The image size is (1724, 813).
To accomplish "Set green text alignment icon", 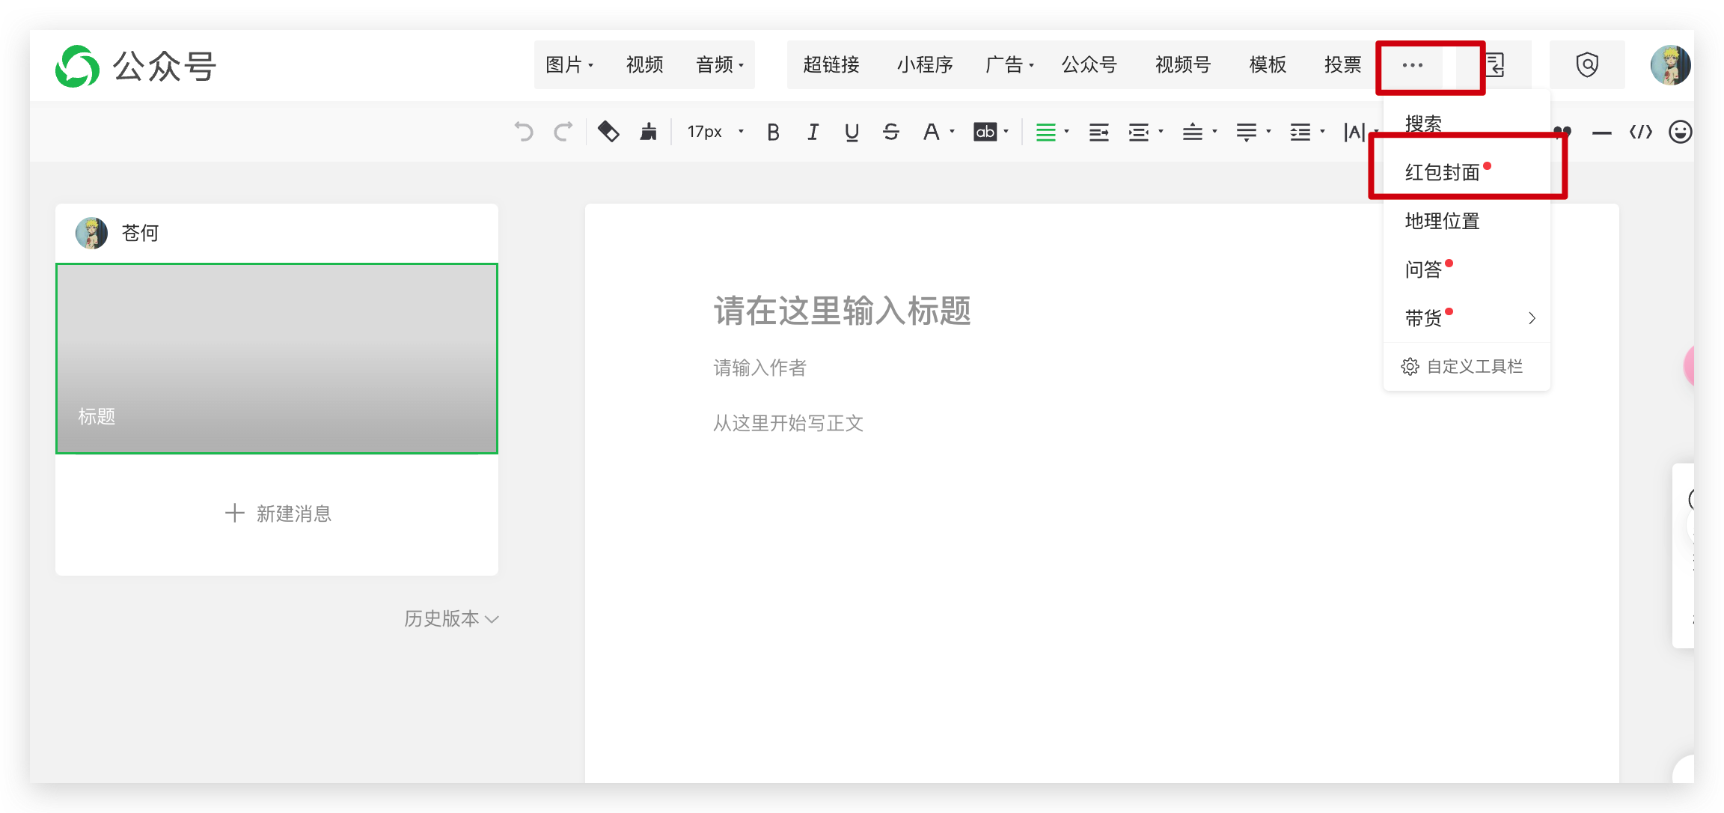I will pyautogui.click(x=1045, y=133).
